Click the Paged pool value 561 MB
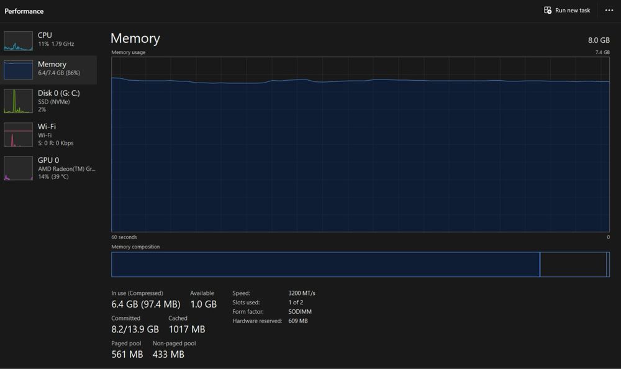 (x=127, y=354)
